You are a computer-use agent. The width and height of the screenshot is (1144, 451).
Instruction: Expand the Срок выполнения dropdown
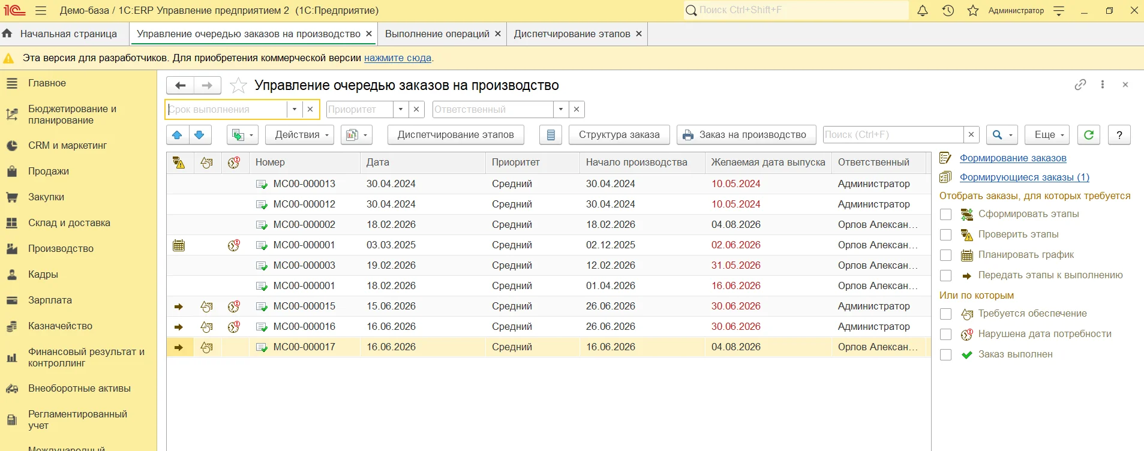[x=295, y=109]
